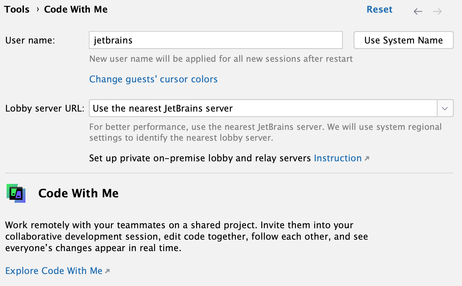The image size is (462, 286).
Task: Click the 'Lobby server URL:' label
Action: point(45,108)
